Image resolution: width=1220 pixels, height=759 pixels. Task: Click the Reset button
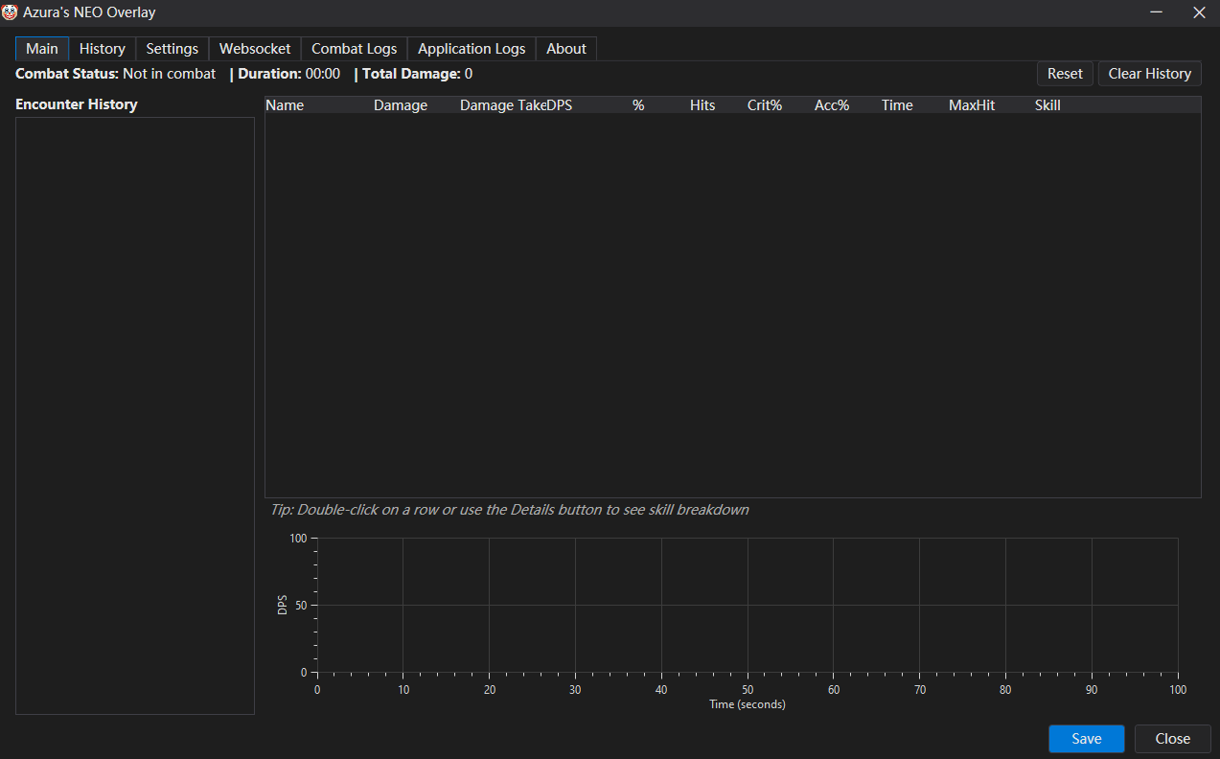point(1065,74)
